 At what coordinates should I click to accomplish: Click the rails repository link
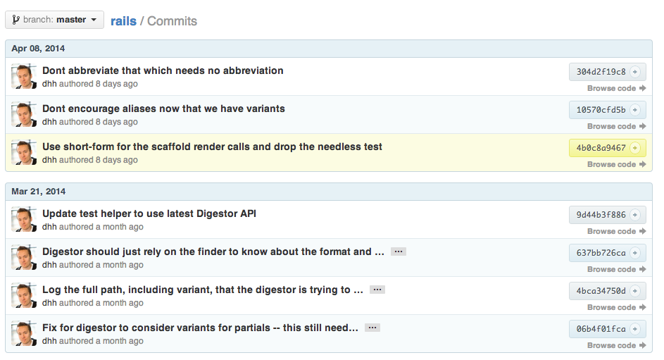[123, 21]
